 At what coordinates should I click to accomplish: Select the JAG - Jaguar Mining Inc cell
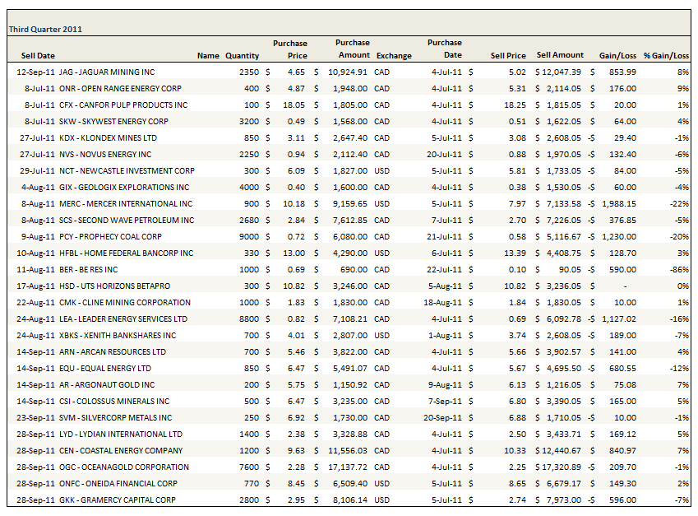click(107, 72)
